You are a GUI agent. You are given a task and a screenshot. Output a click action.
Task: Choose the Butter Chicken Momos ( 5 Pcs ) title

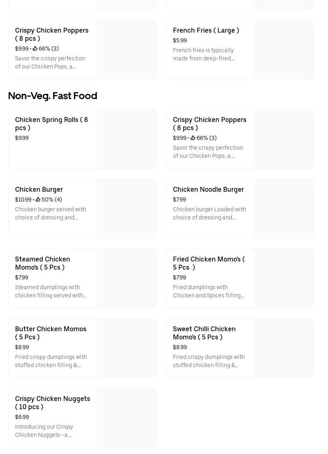tap(51, 333)
